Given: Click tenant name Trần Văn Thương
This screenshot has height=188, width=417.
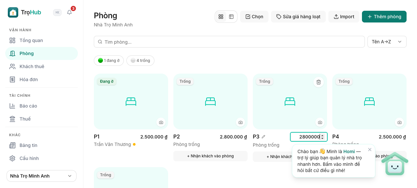Looking at the screenshot, I should (x=112, y=144).
